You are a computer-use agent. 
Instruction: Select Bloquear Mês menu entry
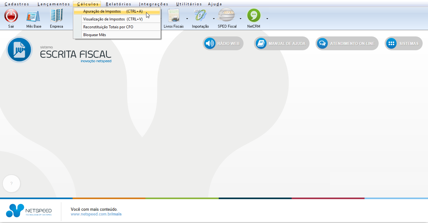[x=117, y=35]
